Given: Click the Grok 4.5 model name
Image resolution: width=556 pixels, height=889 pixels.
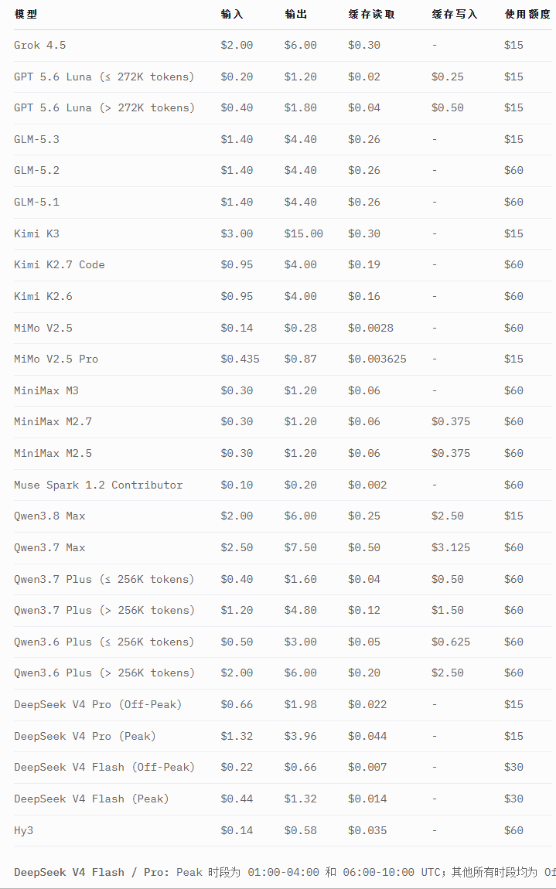Looking at the screenshot, I should 39,46.
